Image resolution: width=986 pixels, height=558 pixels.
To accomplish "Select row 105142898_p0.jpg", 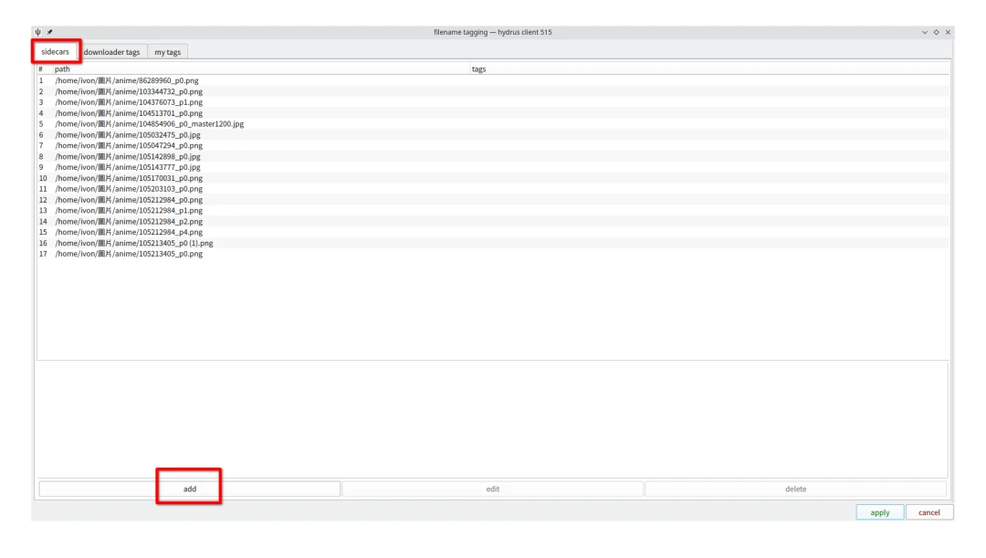I will tap(493, 157).
